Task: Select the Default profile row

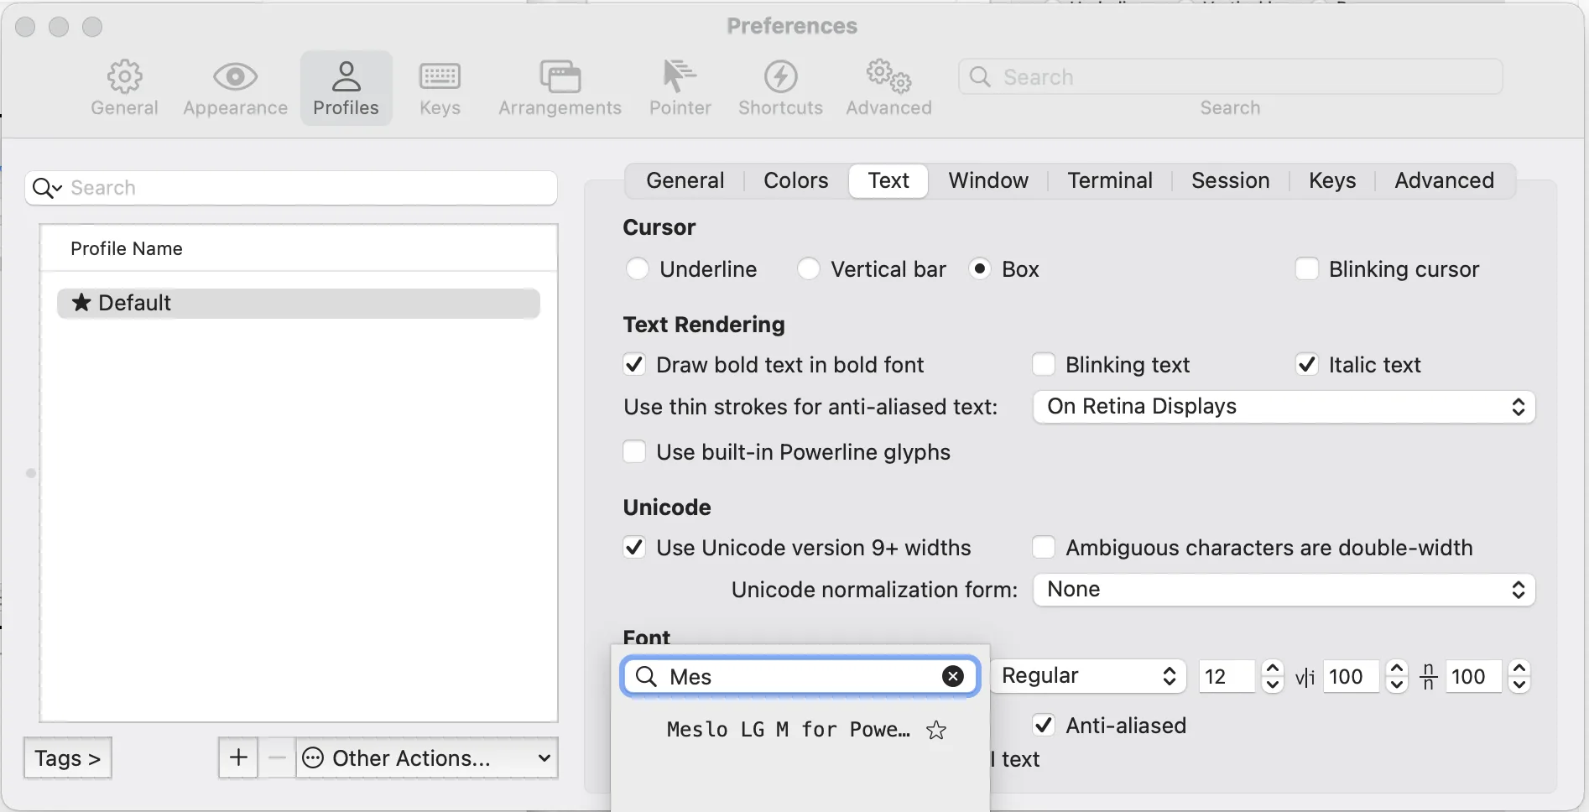Action: click(299, 303)
